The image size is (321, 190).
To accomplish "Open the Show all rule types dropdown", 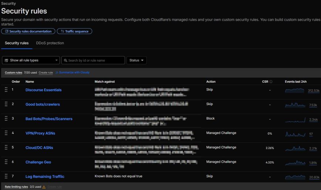I will point(31,60).
